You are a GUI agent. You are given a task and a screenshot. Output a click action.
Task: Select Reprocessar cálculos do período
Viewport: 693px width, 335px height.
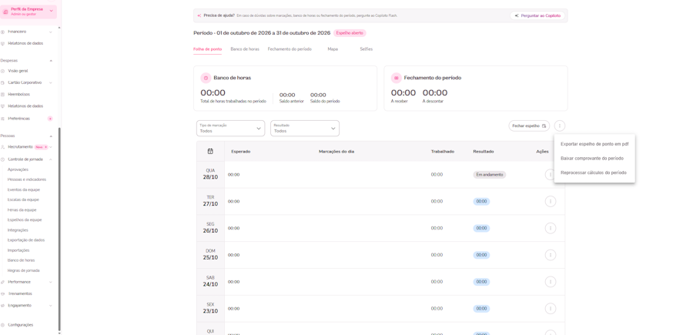[x=594, y=173]
